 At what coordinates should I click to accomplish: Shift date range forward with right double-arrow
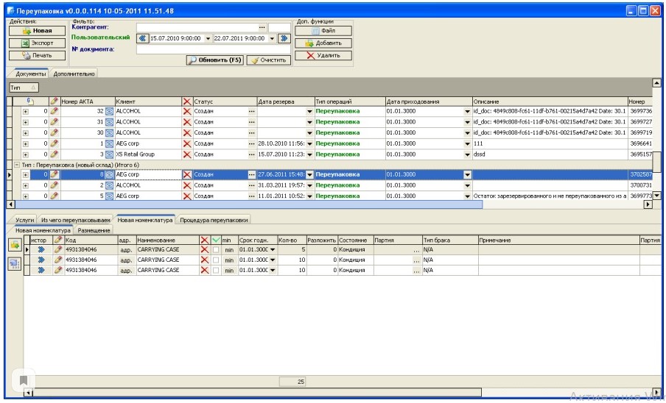(284, 38)
